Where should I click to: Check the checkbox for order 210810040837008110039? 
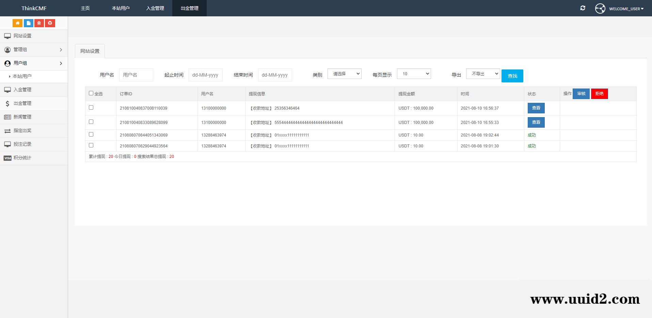[91, 107]
